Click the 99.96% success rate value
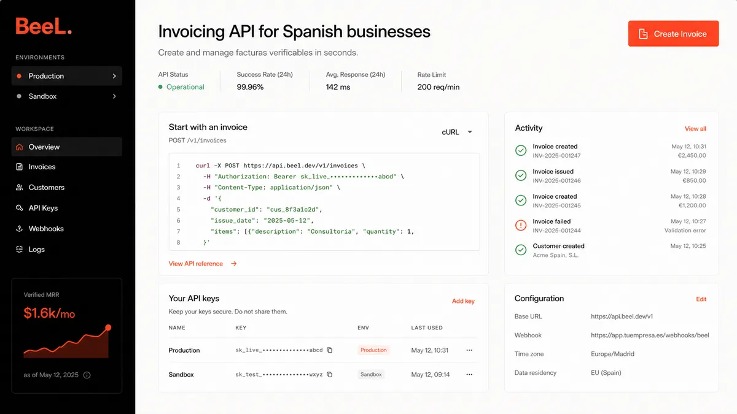 coord(250,87)
